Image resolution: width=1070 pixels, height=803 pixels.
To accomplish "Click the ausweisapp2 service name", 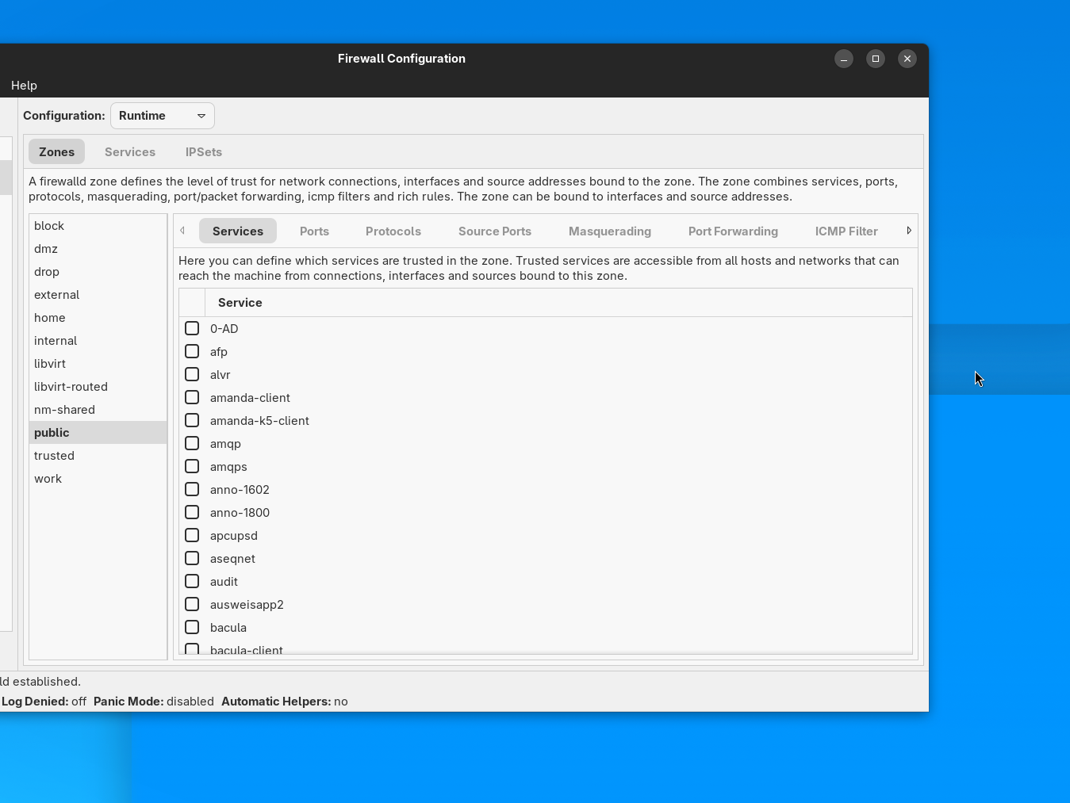I will click(x=247, y=605).
